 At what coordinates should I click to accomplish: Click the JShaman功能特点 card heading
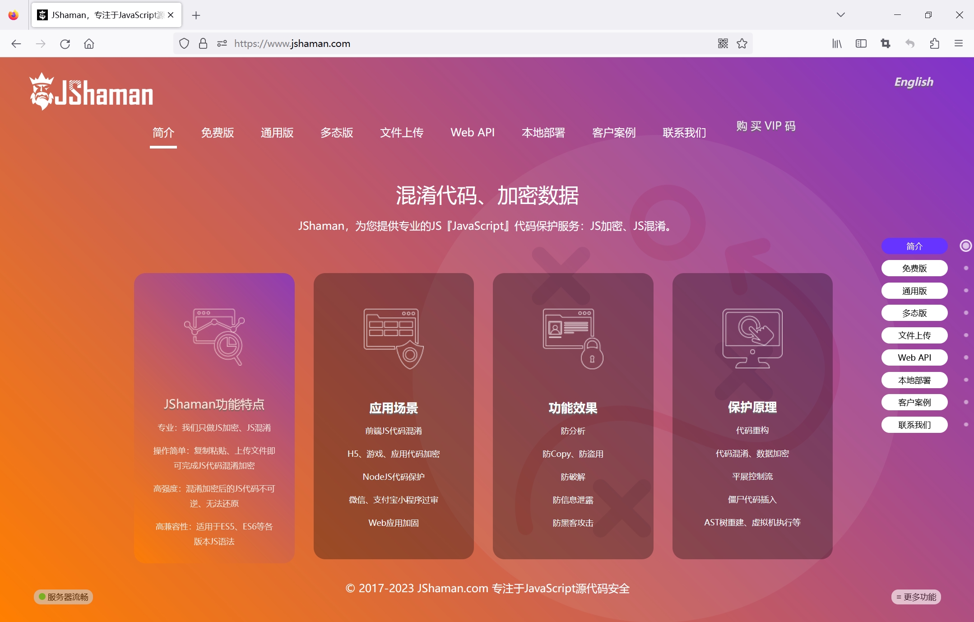click(214, 404)
